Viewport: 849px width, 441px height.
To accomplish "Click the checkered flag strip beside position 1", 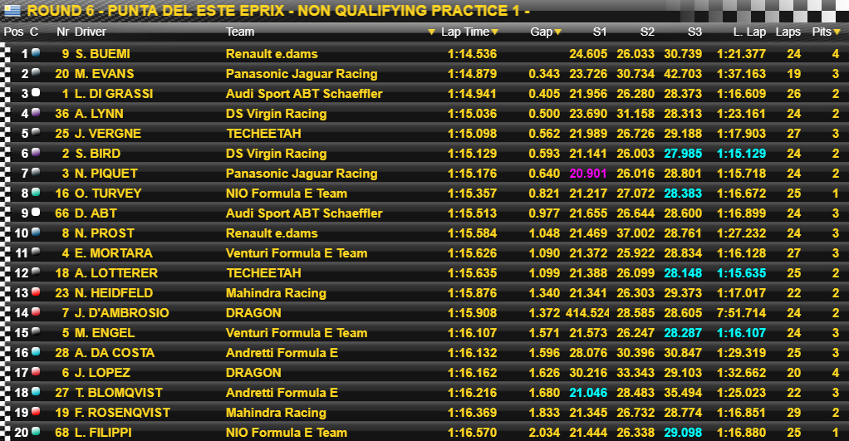I will coord(6,54).
